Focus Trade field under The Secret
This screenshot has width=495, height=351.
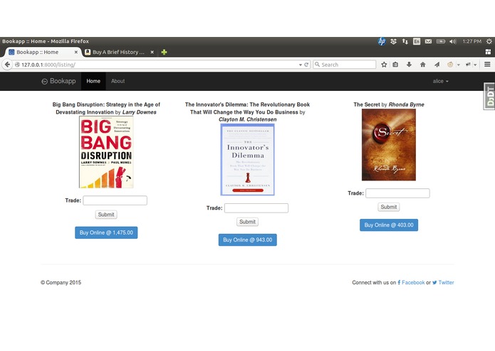pos(397,193)
